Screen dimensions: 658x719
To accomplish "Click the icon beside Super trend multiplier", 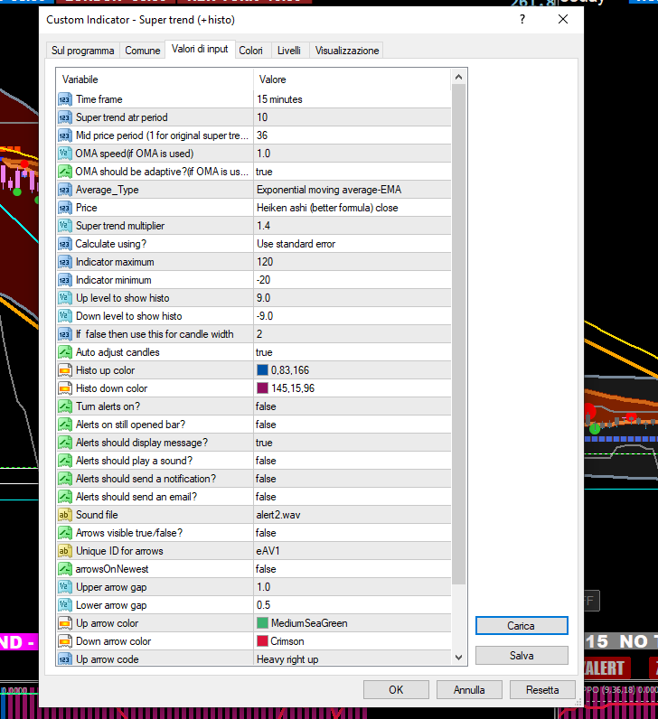I will pyautogui.click(x=65, y=226).
